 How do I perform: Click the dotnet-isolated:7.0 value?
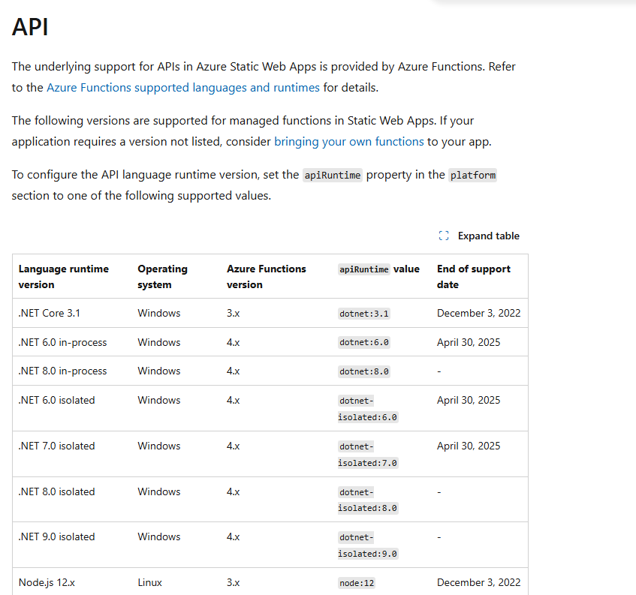coord(368,455)
